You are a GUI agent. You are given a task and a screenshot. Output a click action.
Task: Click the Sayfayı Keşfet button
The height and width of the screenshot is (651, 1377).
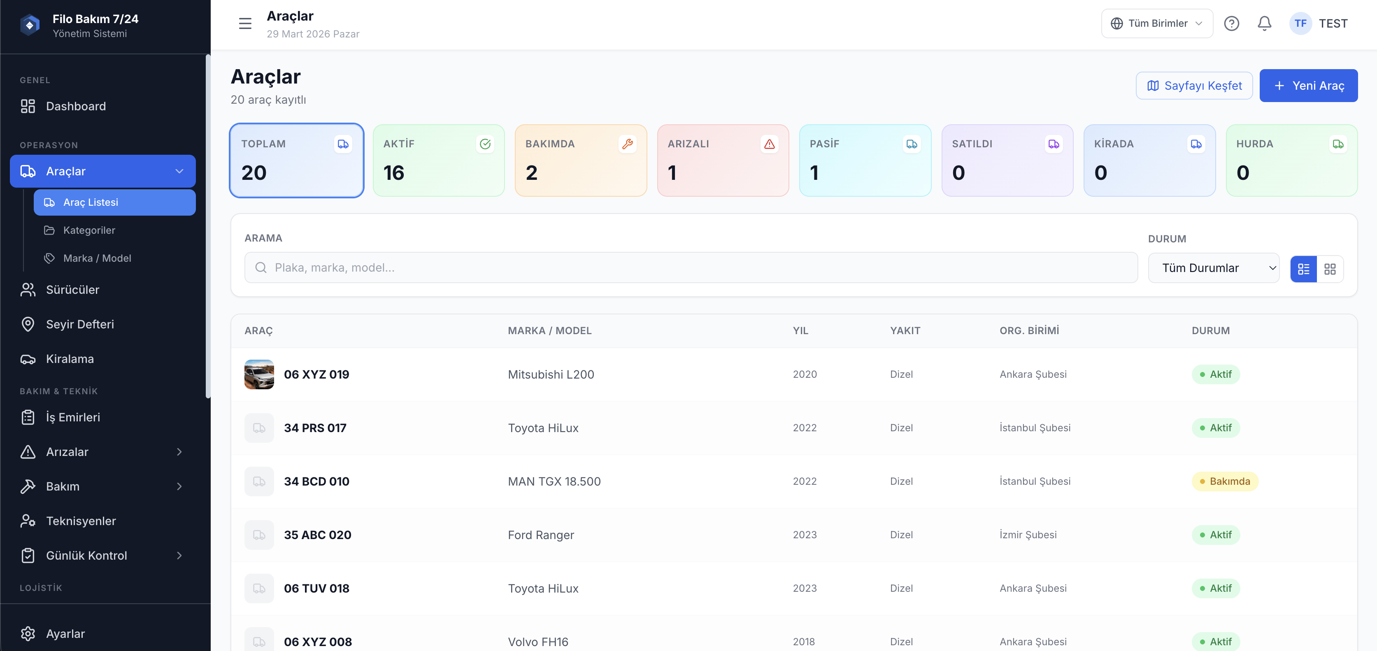pos(1193,86)
